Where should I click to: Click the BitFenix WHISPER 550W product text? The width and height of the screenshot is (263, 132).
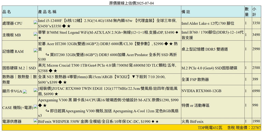point(98,122)
